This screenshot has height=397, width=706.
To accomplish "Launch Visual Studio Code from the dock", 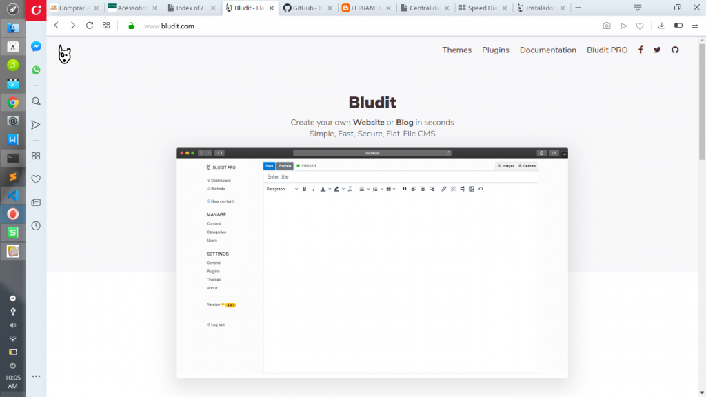I will (12, 195).
